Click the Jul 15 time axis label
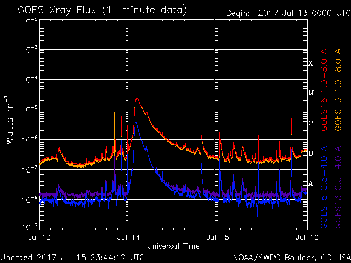This screenshot has width=351, height=263. pyautogui.click(x=217, y=237)
